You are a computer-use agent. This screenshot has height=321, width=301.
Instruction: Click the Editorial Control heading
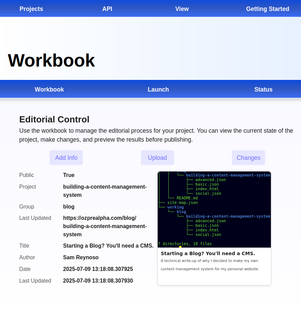click(x=54, y=119)
